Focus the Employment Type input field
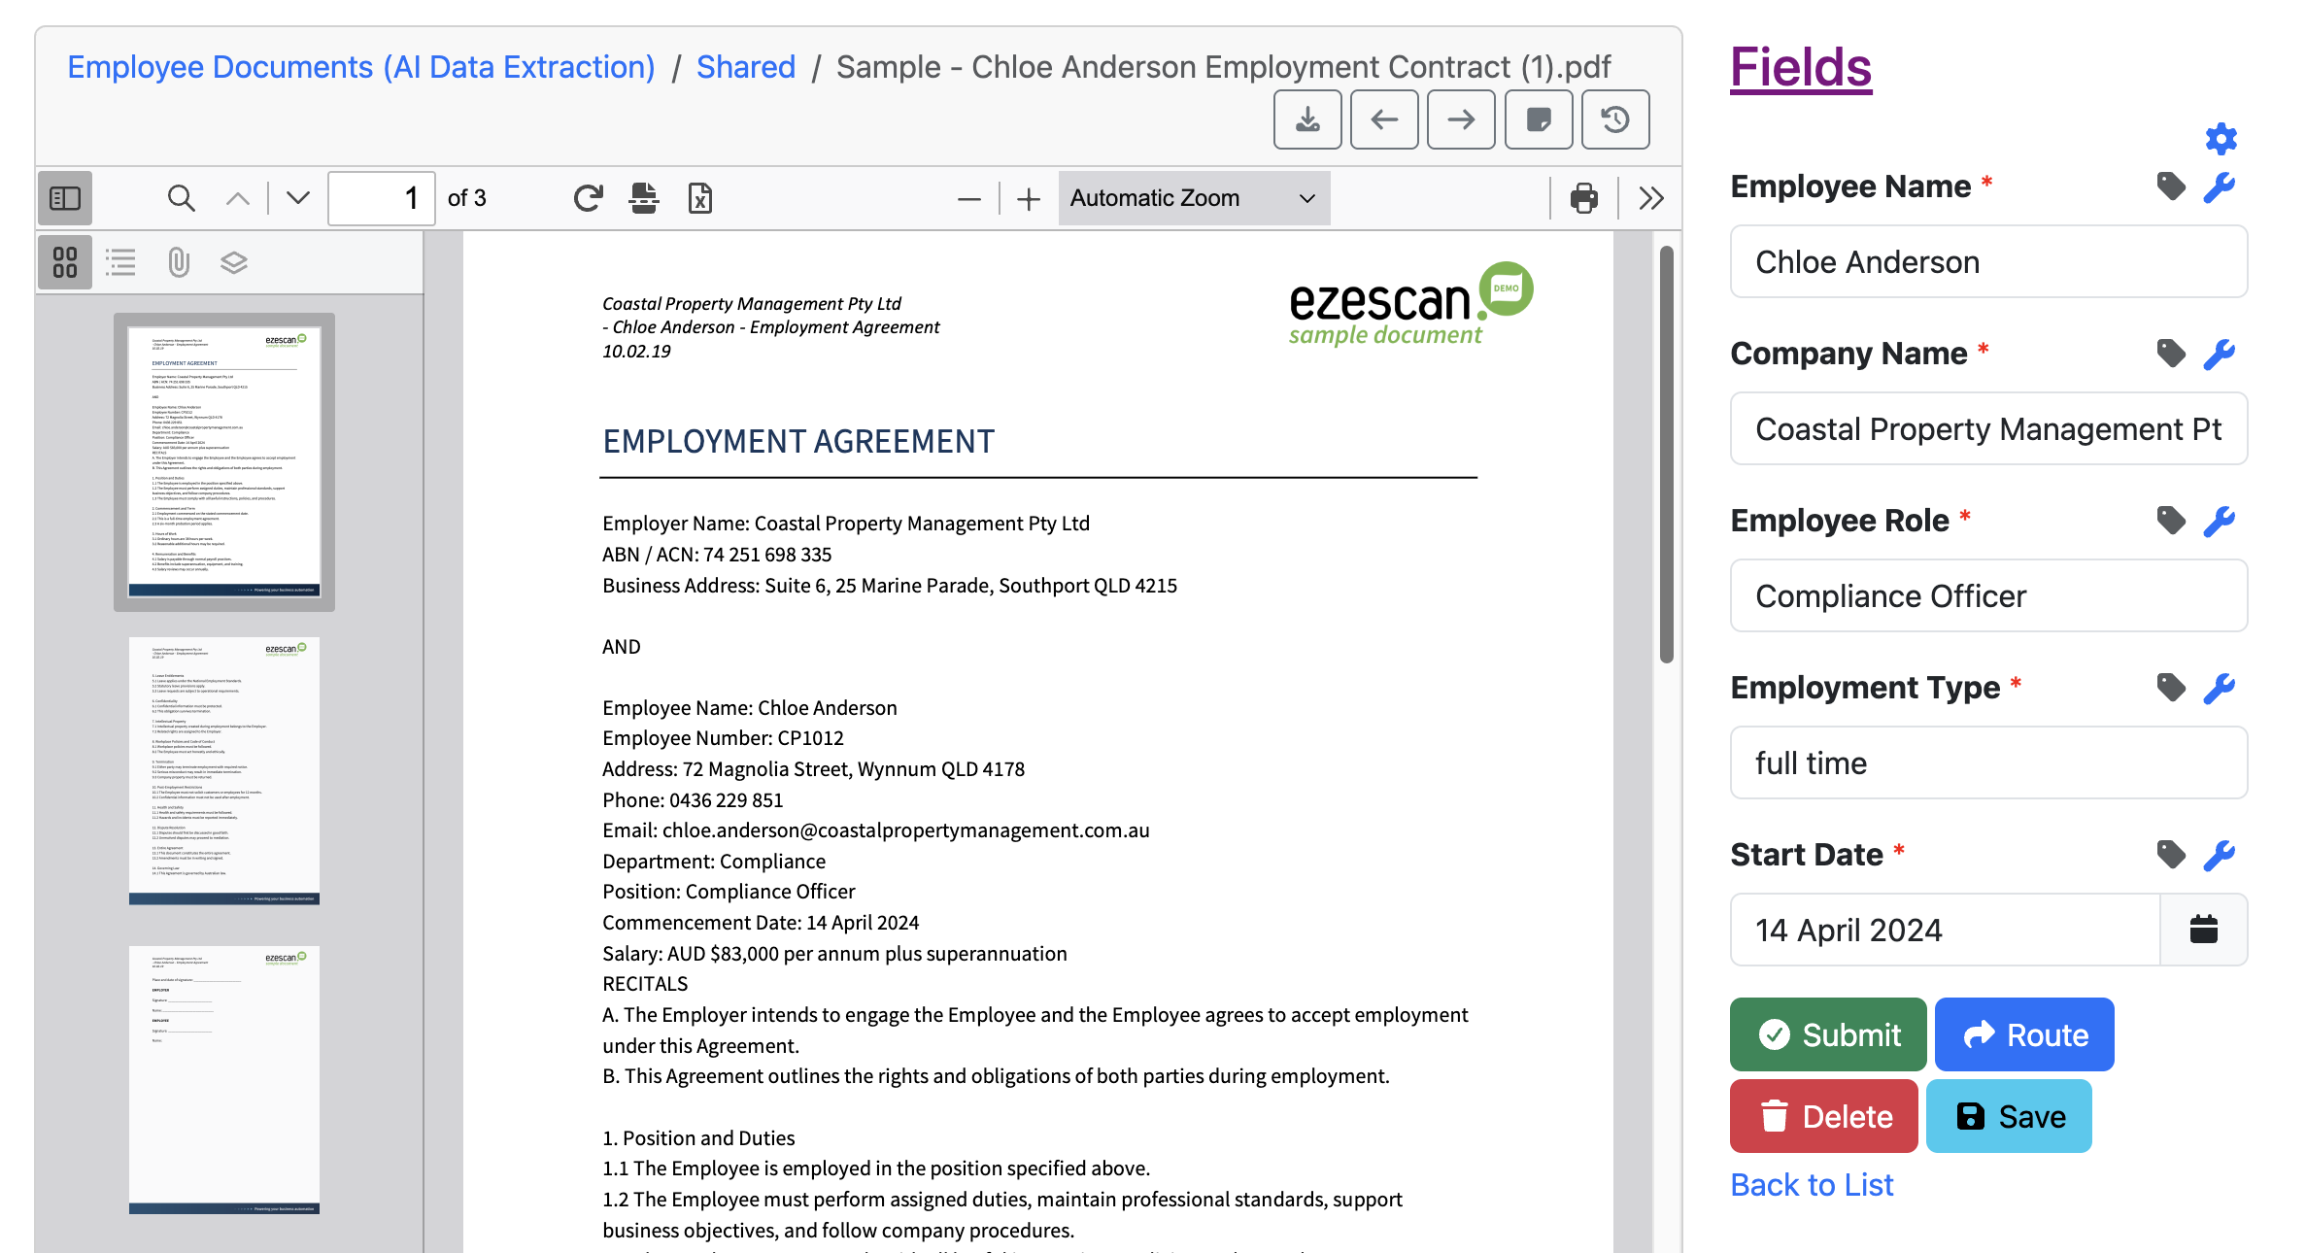The height and width of the screenshot is (1253, 2306). click(1988, 763)
